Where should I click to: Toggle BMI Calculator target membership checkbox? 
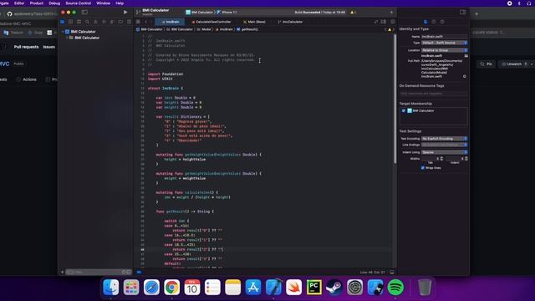[x=404, y=110]
